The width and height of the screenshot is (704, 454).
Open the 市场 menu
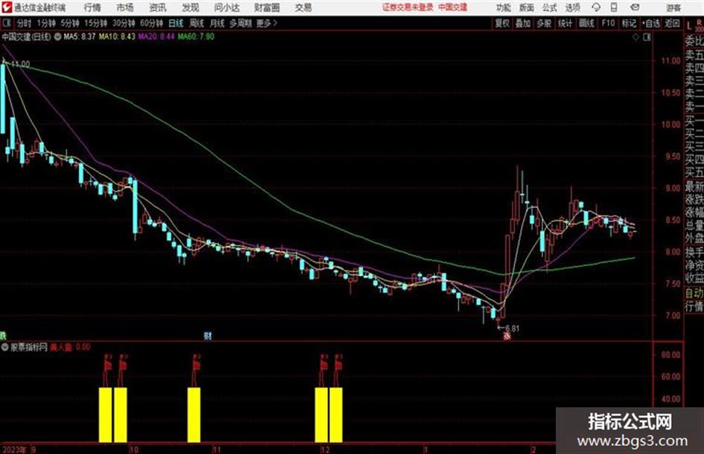[x=125, y=7]
